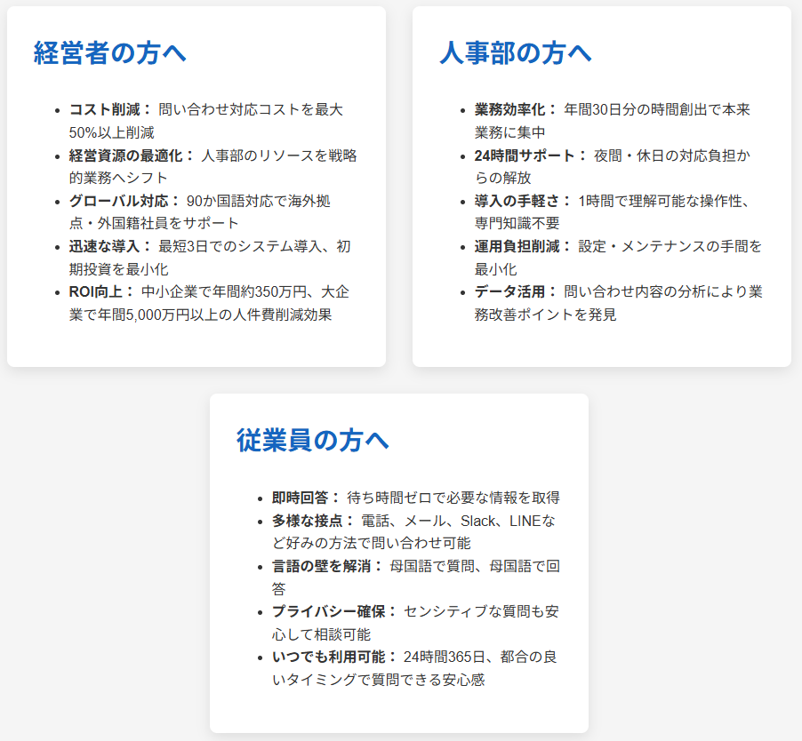Click the 経営者の方へ heading

point(110,53)
